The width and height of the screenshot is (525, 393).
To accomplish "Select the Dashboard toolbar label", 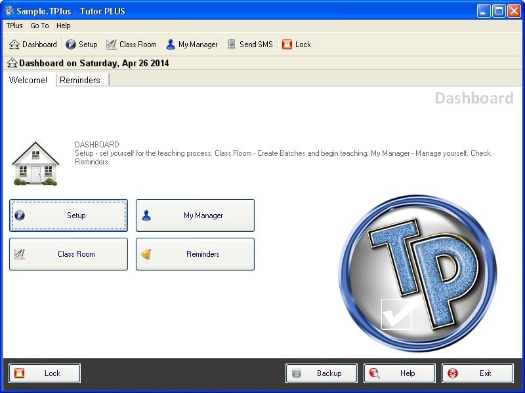I will pos(39,45).
